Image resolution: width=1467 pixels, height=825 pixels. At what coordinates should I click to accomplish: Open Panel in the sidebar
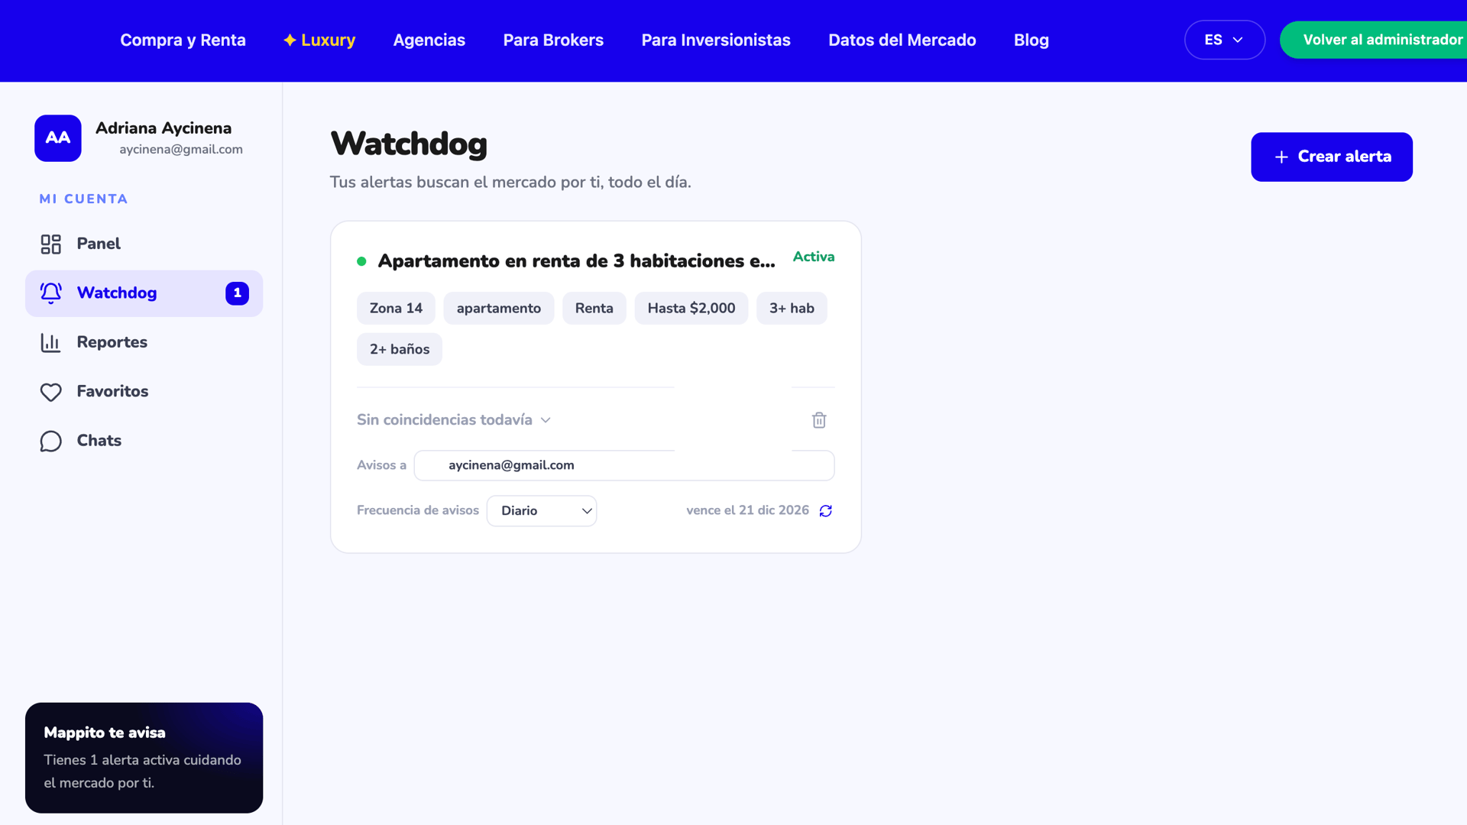pyautogui.click(x=144, y=244)
